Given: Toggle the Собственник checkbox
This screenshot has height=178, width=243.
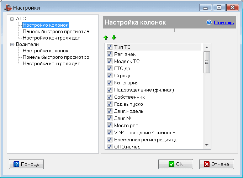Looking at the screenshot, I should coord(110,97).
